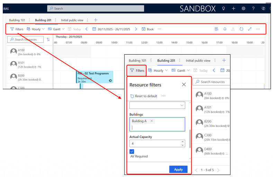
Task: Open the ellipsis menu beside Reset to default
Action: (163, 96)
